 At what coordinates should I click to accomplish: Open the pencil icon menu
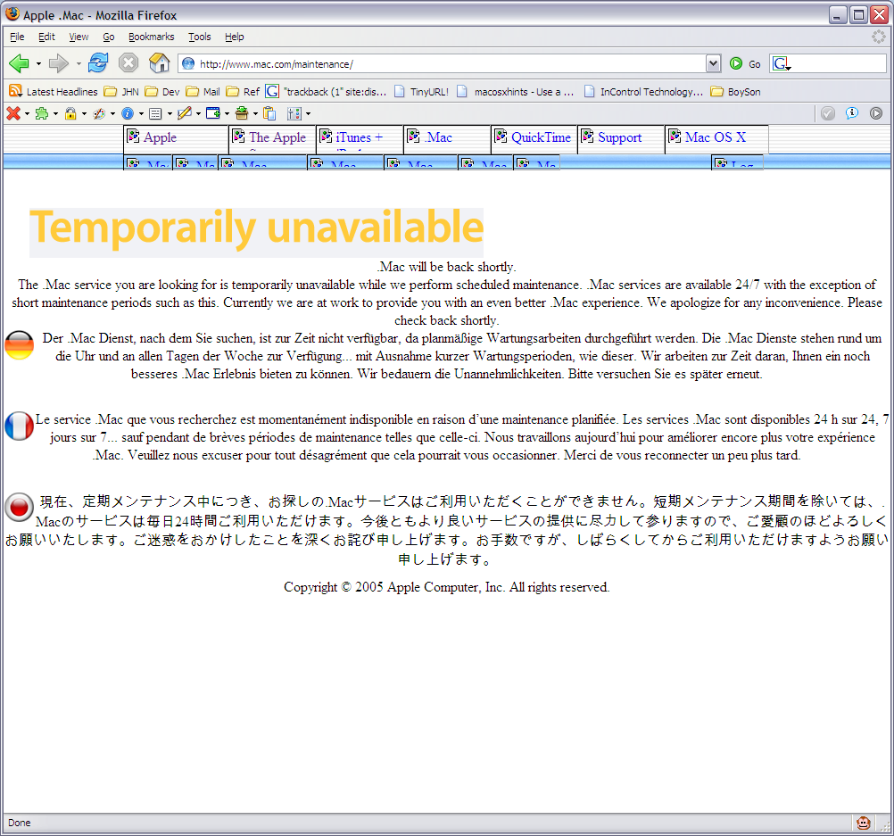click(x=184, y=113)
